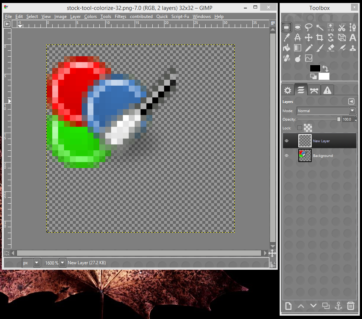The width and height of the screenshot is (362, 319).
Task: Select the Clone stamp tool
Action: [353, 48]
